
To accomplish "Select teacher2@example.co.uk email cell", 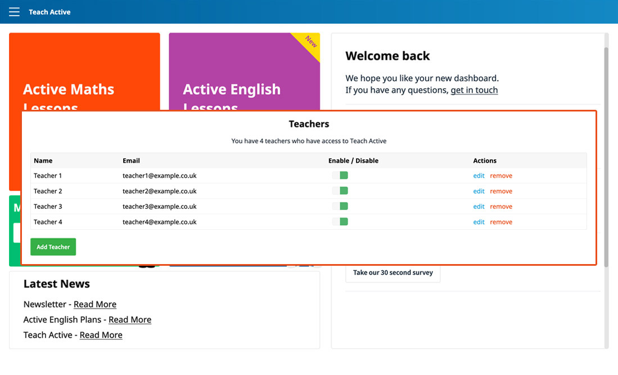I will click(160, 191).
